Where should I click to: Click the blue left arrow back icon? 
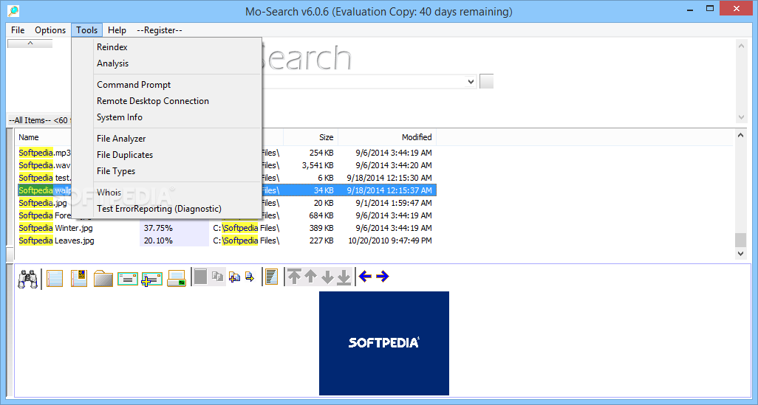click(366, 276)
